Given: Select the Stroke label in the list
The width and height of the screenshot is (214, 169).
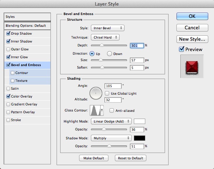Looking at the screenshot, I should [x=16, y=120].
